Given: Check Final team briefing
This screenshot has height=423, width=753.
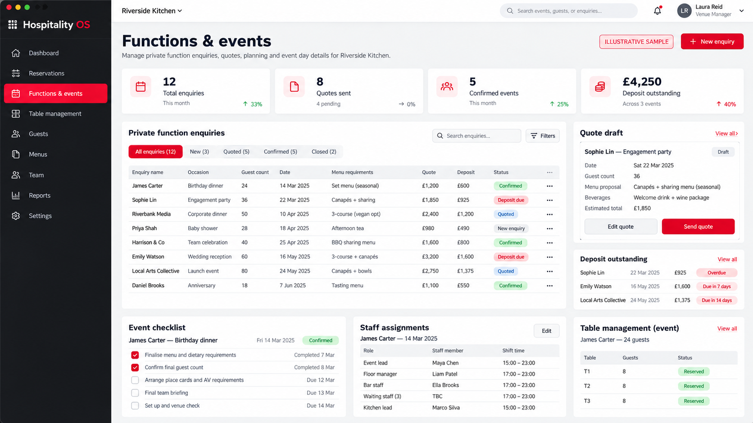Looking at the screenshot, I should [x=135, y=393].
